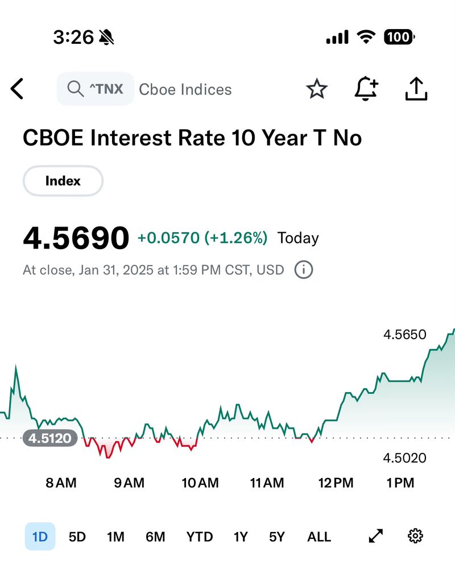The width and height of the screenshot is (455, 569).
Task: Switch to the 1Y range
Action: [241, 537]
